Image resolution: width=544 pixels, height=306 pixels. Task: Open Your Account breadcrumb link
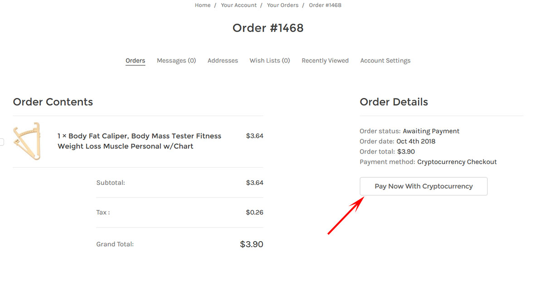[239, 5]
